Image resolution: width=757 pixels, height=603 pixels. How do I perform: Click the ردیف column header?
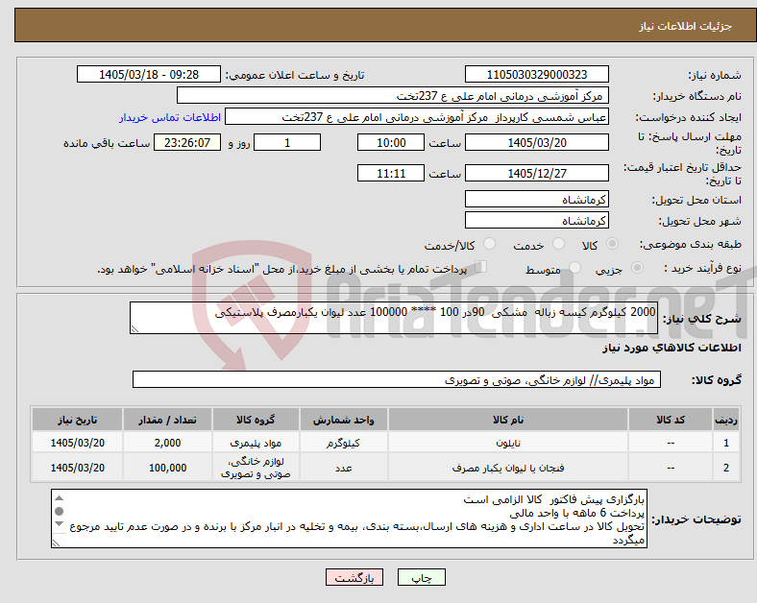[726, 420]
